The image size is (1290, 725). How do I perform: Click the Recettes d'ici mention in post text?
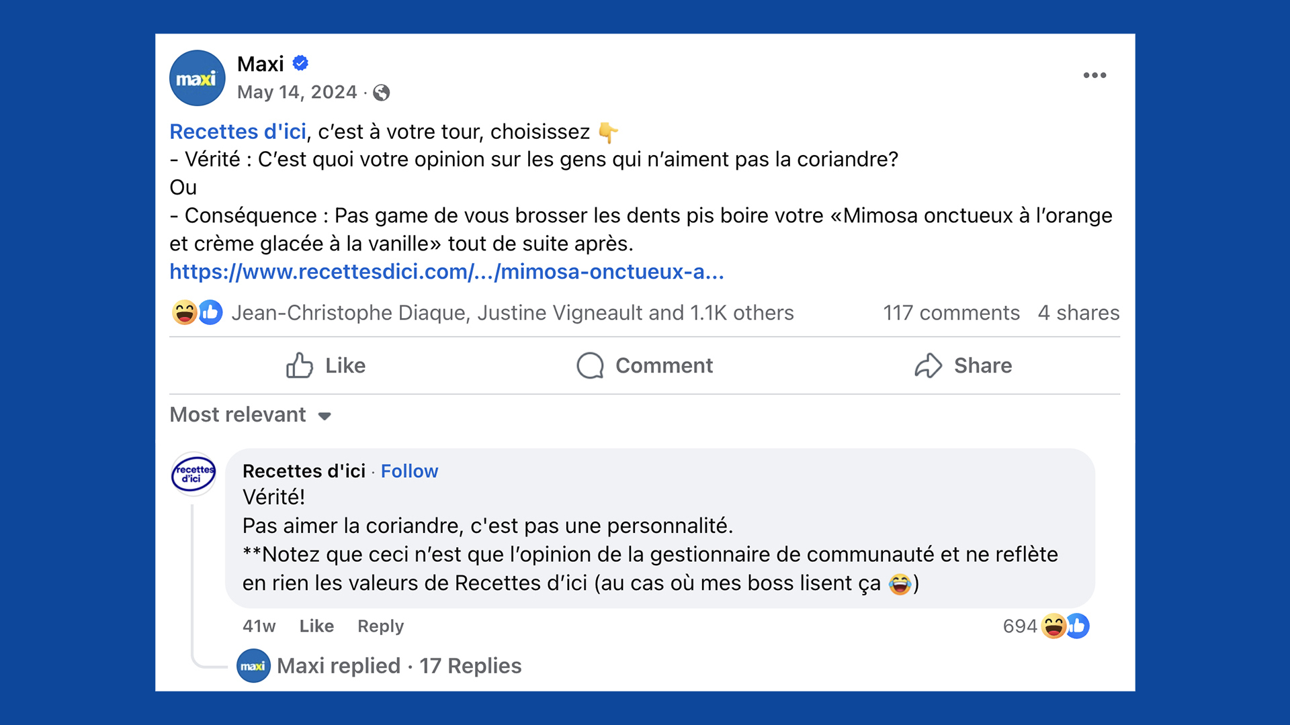click(x=238, y=132)
